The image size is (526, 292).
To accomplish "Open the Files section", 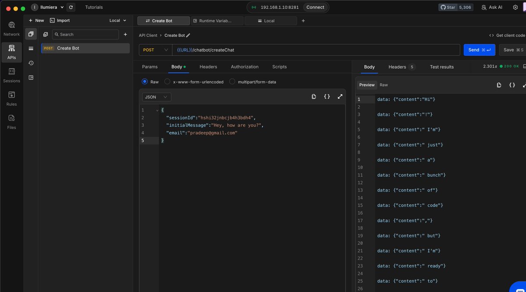I will coord(11,122).
